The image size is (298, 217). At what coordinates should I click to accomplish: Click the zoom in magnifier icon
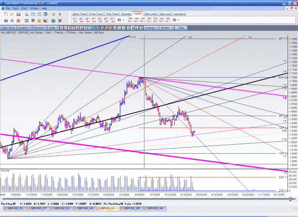point(102,28)
